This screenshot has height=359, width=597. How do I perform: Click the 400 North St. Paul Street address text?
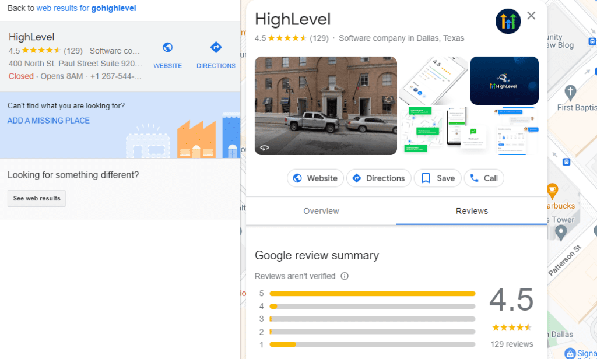(x=75, y=64)
